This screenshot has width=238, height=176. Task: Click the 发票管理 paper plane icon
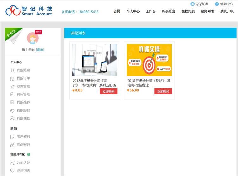coord(12,86)
